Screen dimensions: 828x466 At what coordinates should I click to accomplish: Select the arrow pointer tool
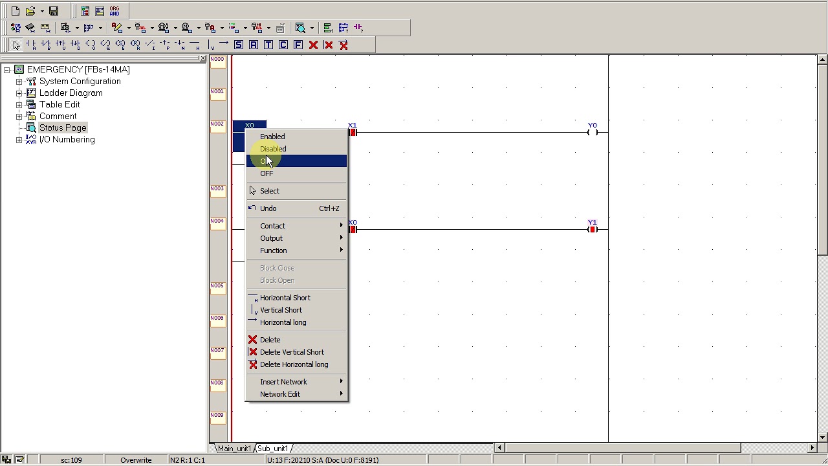(x=16, y=45)
